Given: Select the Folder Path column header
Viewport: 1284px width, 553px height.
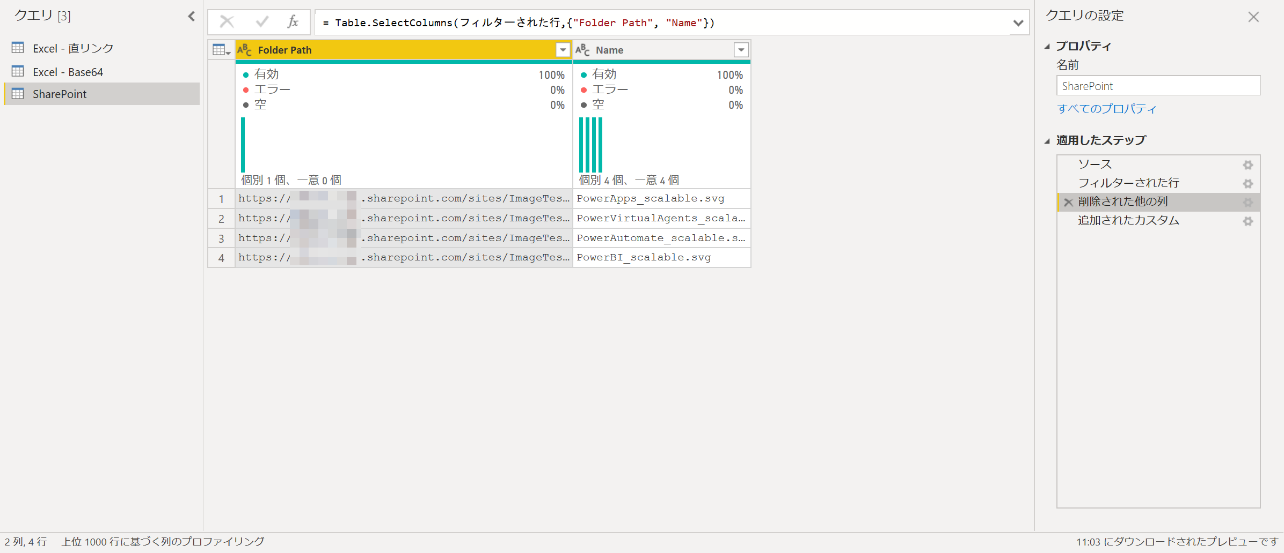Looking at the screenshot, I should pyautogui.click(x=404, y=50).
